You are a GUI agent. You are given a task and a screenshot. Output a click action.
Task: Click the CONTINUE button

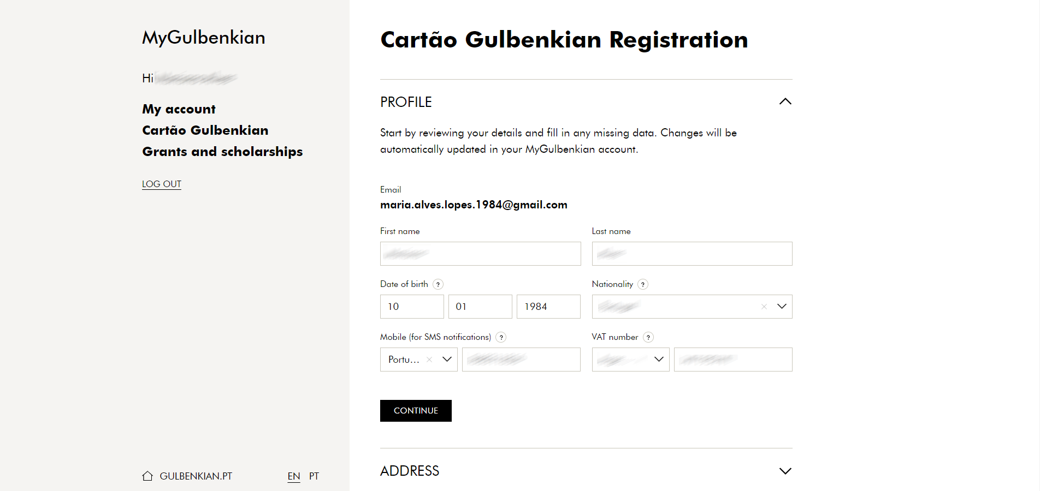(416, 411)
